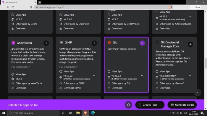
Task: Click the Brave Shields icon
Action: [170, 7]
